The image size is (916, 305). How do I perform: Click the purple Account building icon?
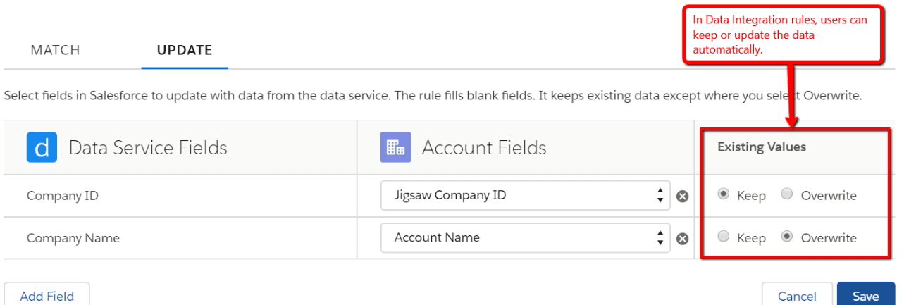click(395, 148)
